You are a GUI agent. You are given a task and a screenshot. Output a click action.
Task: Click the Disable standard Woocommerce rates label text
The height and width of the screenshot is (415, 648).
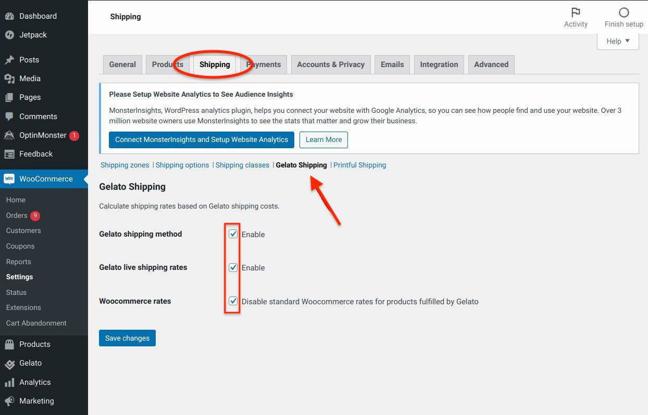[360, 302]
